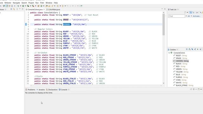The width and height of the screenshot is (203, 114).
Task: Click the Pin Editor icon at the toolbar end
Action: 81,6
